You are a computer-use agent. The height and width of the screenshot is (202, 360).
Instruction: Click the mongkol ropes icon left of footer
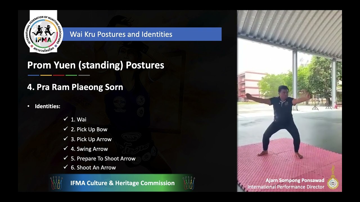point(56,183)
